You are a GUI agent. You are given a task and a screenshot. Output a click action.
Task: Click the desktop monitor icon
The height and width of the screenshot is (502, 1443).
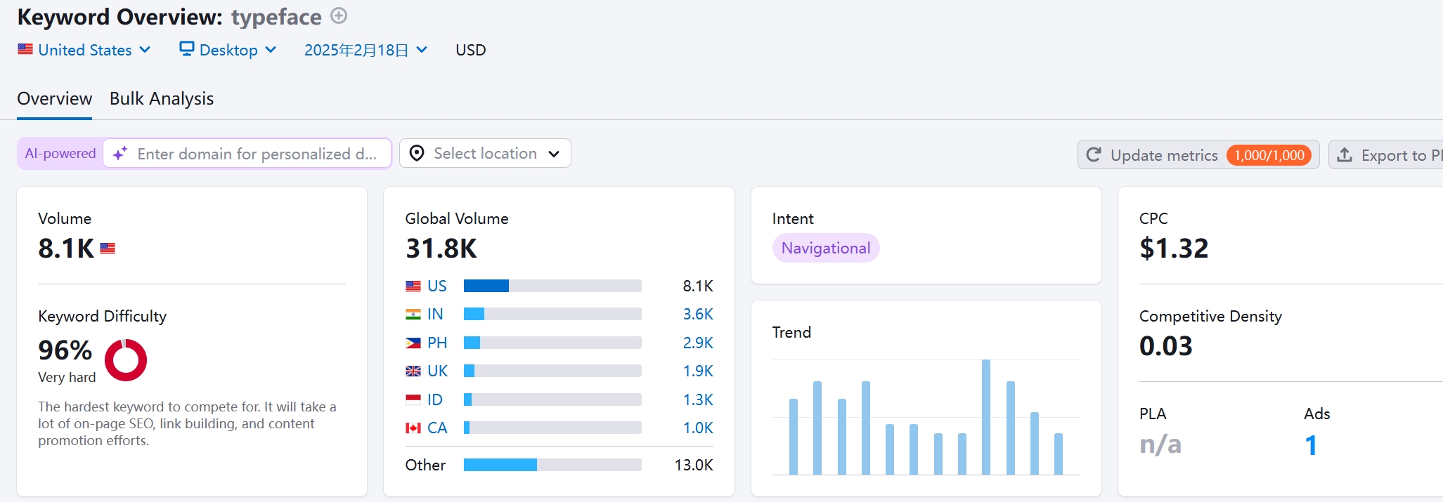click(x=186, y=49)
